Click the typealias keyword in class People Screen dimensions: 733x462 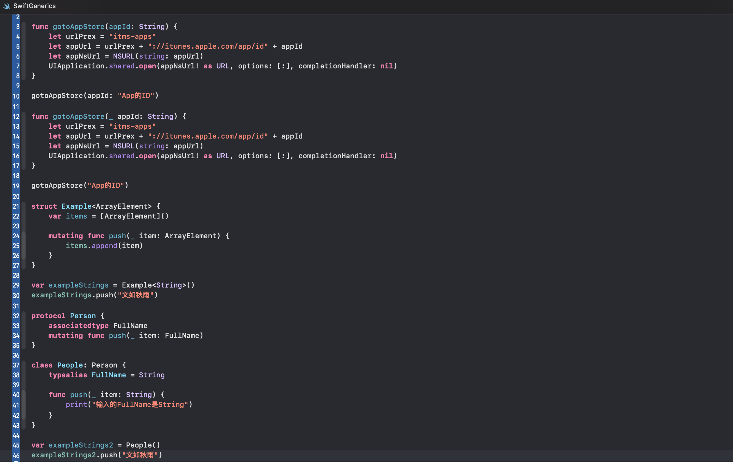(x=68, y=375)
